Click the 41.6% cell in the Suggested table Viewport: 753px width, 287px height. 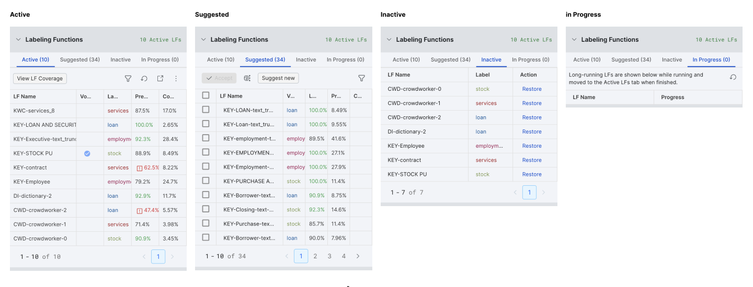point(338,139)
